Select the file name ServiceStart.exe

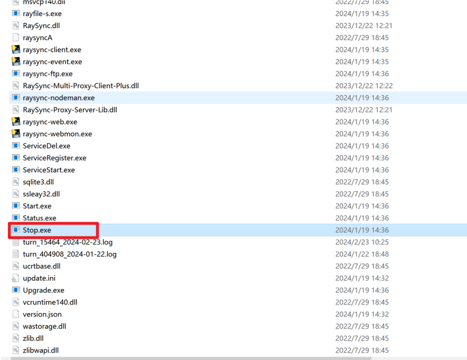(49, 170)
